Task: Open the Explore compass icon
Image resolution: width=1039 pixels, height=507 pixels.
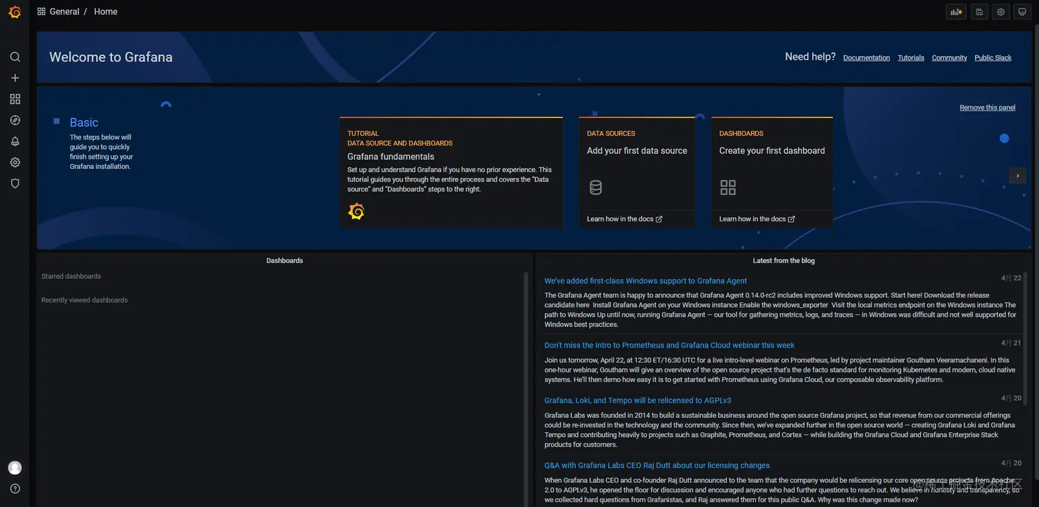Action: [x=14, y=120]
